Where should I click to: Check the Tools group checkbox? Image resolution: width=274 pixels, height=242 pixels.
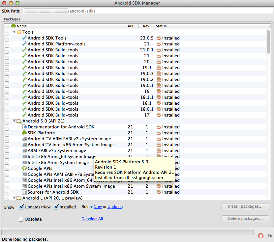click(x=7, y=32)
